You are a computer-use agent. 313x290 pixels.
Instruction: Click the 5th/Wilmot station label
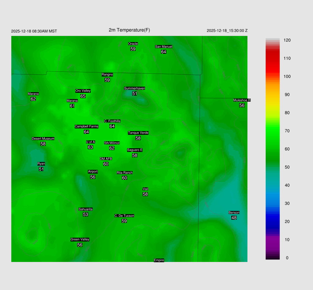(x=112, y=143)
